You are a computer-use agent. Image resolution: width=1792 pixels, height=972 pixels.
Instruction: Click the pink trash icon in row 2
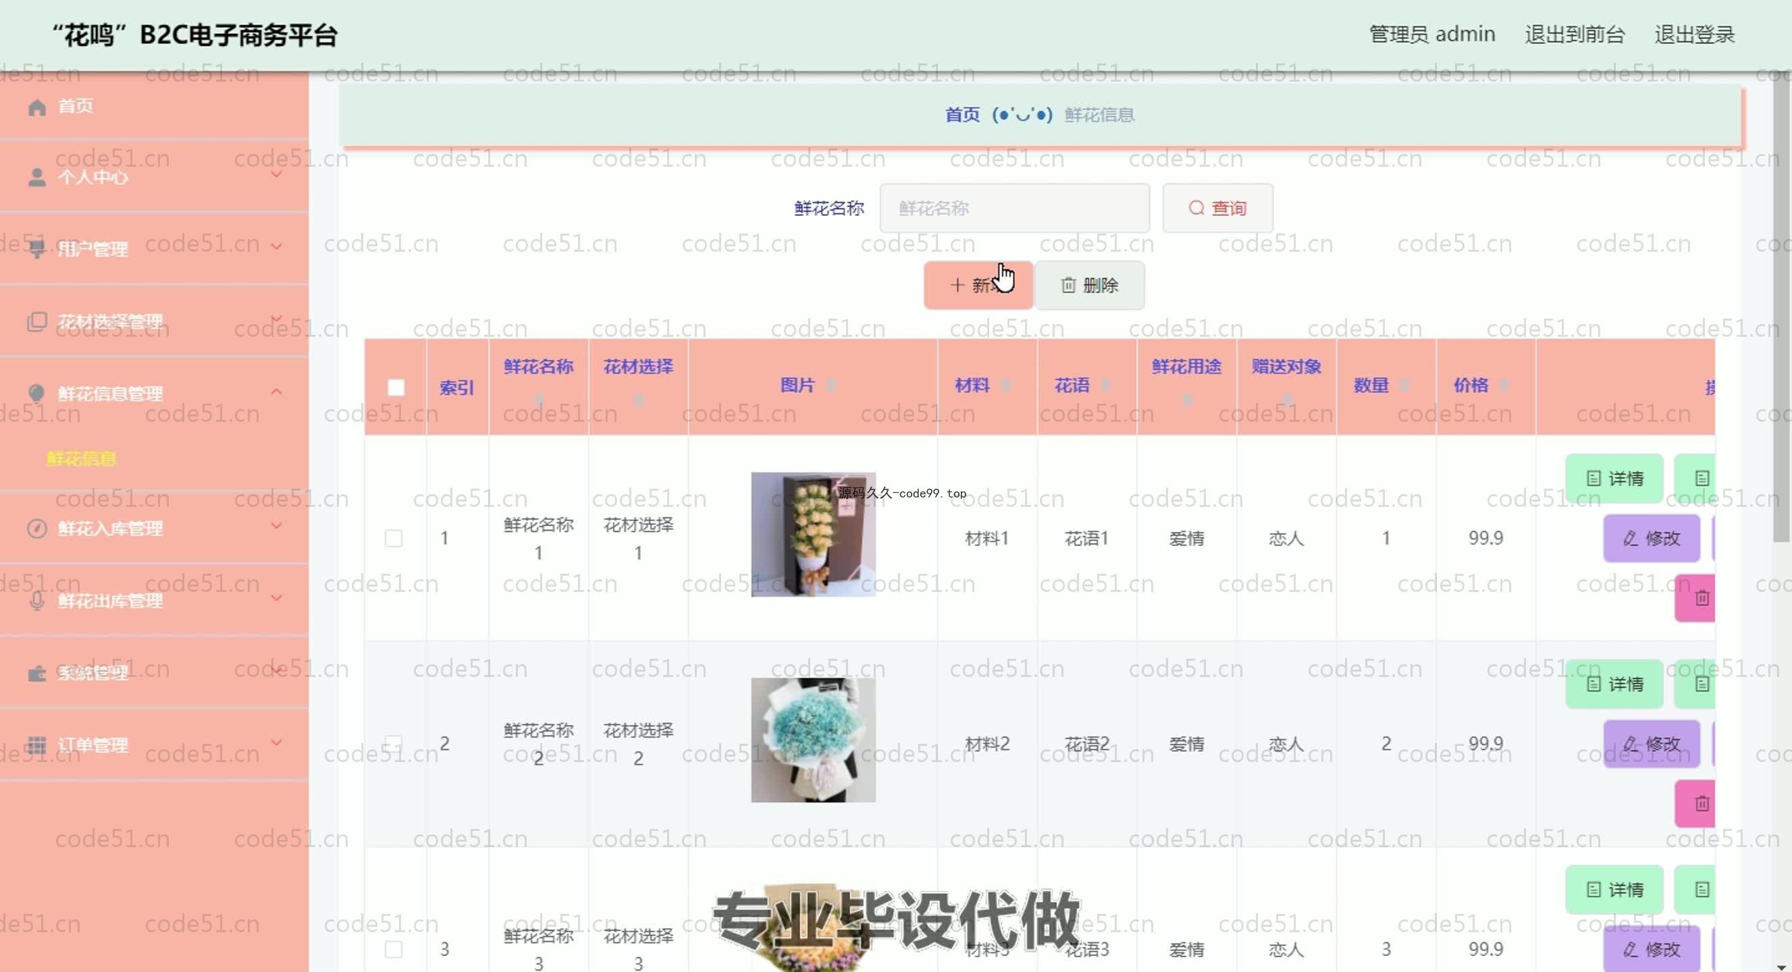coord(1701,804)
